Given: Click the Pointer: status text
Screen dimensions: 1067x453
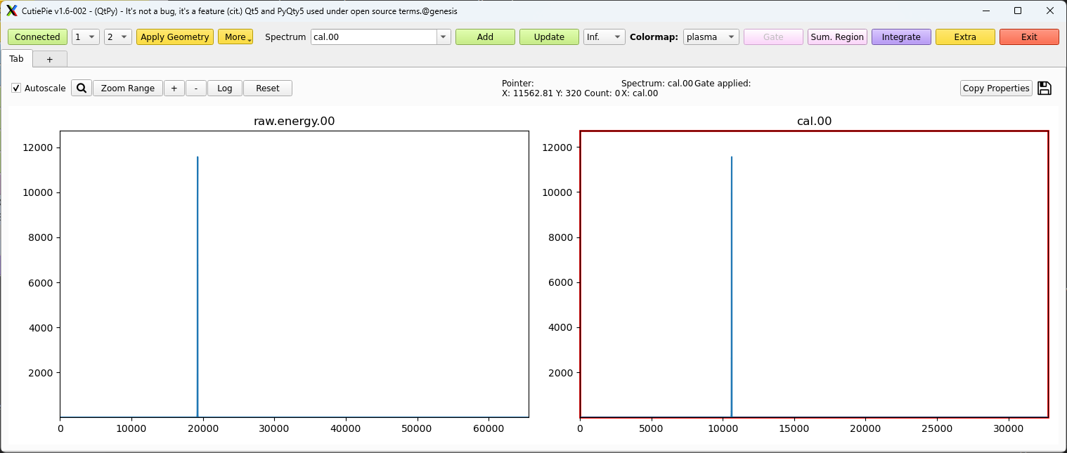Looking at the screenshot, I should [x=518, y=84].
